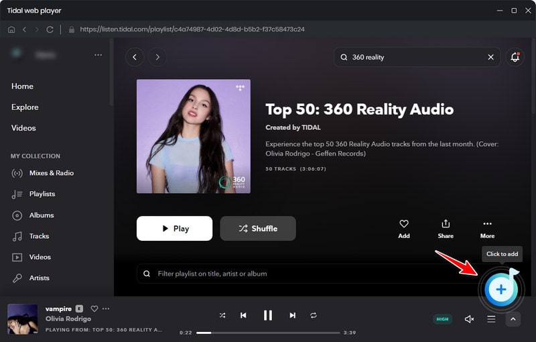Open Explore in the sidebar
Viewport: 536px width, 342px height.
click(25, 107)
